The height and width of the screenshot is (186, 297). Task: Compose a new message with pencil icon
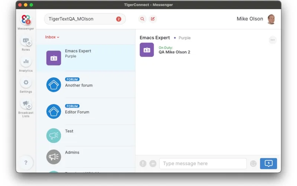tap(153, 19)
